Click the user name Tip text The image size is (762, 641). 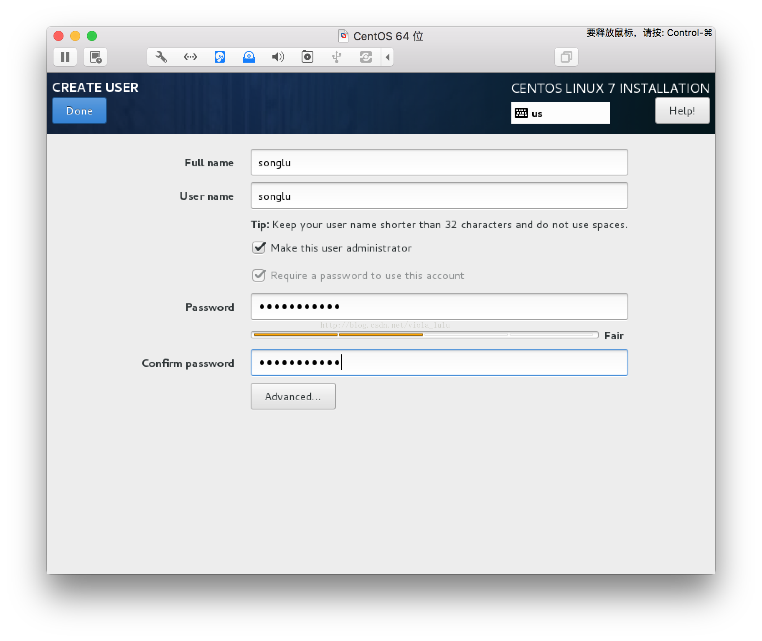tap(439, 225)
